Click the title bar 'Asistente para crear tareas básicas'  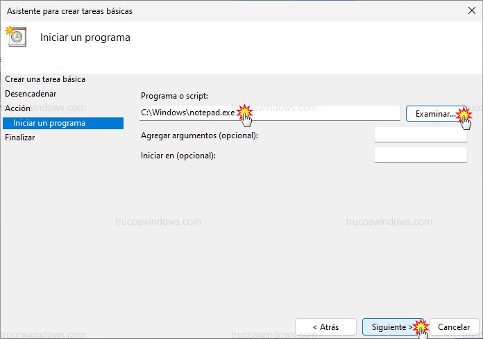[x=69, y=11]
